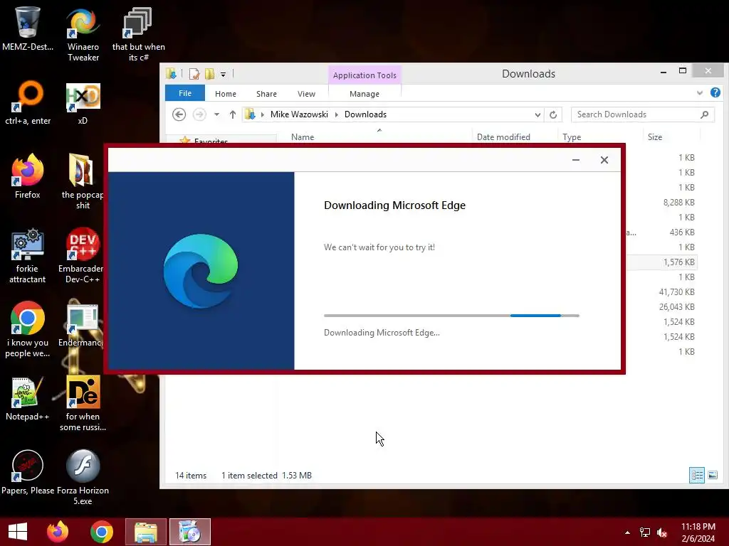Open the Winaero Tweaker desktop shortcut

tap(83, 34)
